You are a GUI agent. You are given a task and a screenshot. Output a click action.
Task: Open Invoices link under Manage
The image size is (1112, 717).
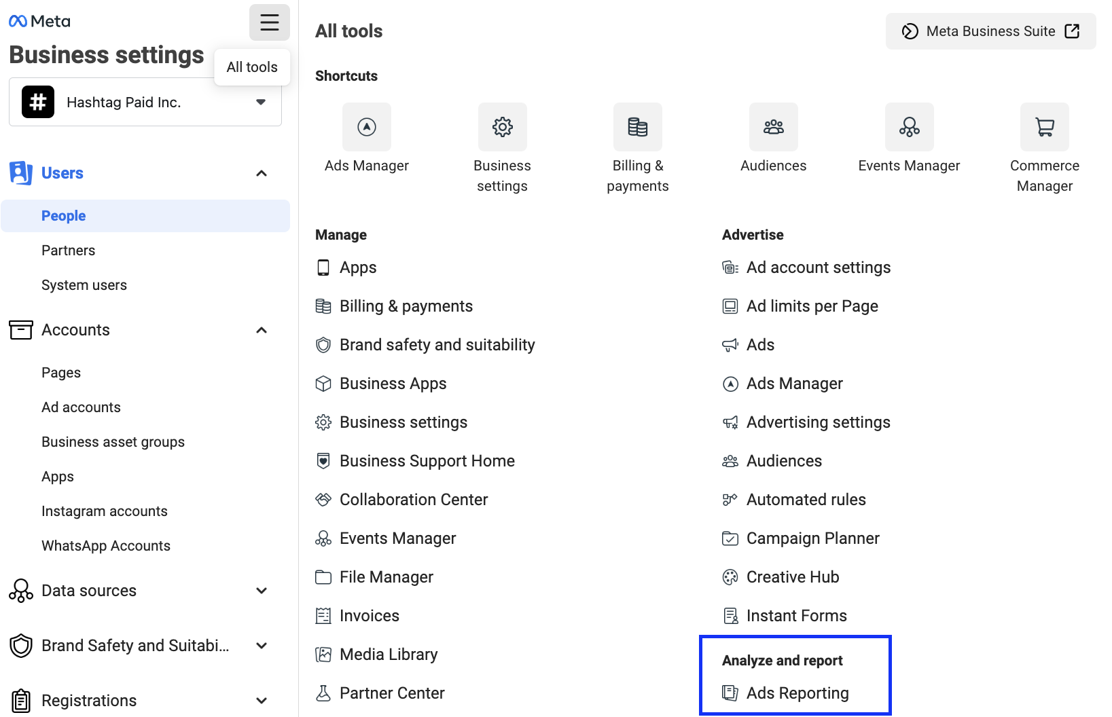click(x=370, y=616)
